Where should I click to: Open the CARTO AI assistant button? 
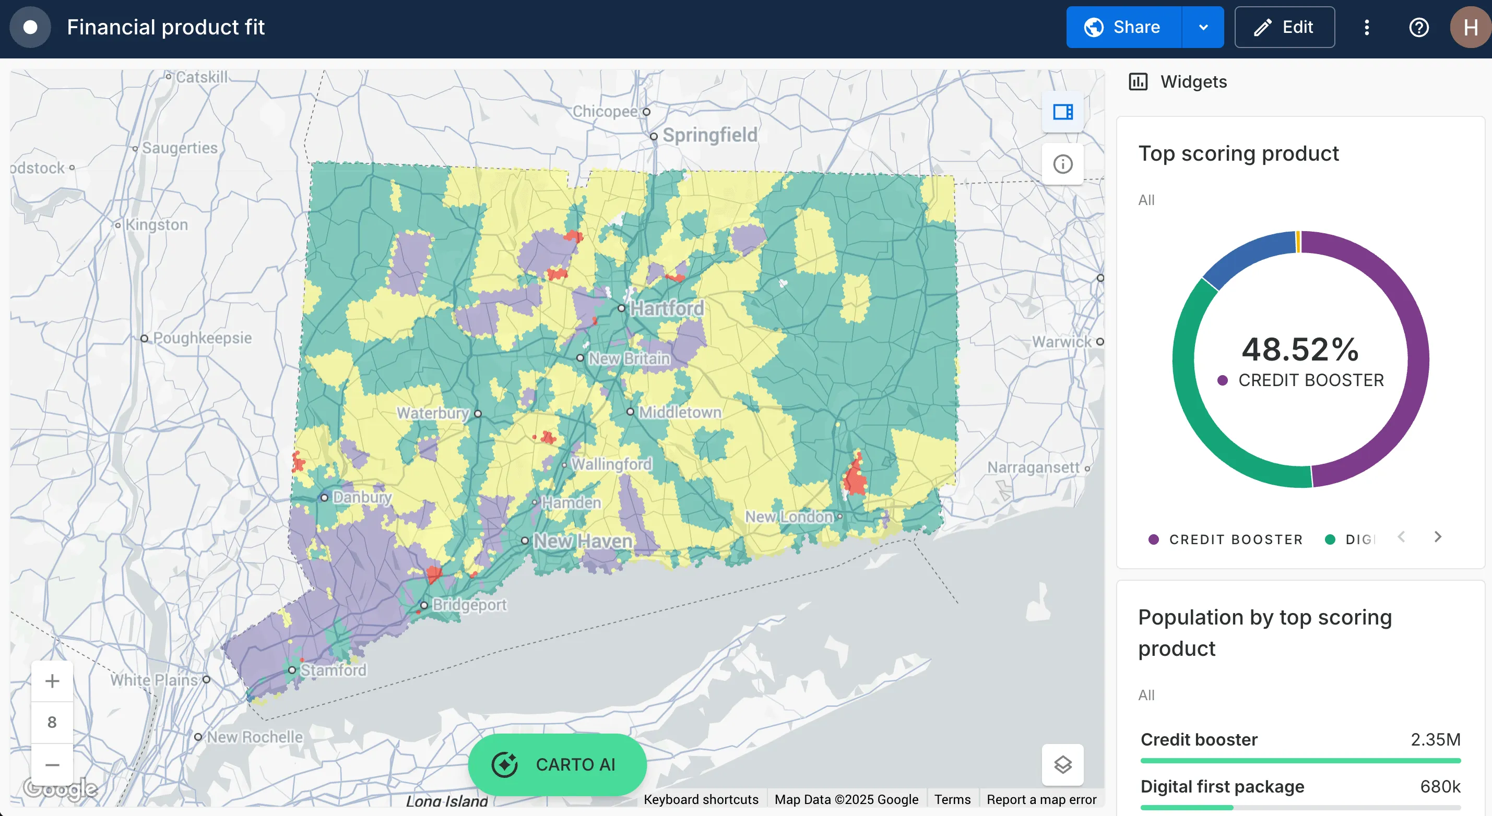click(556, 764)
